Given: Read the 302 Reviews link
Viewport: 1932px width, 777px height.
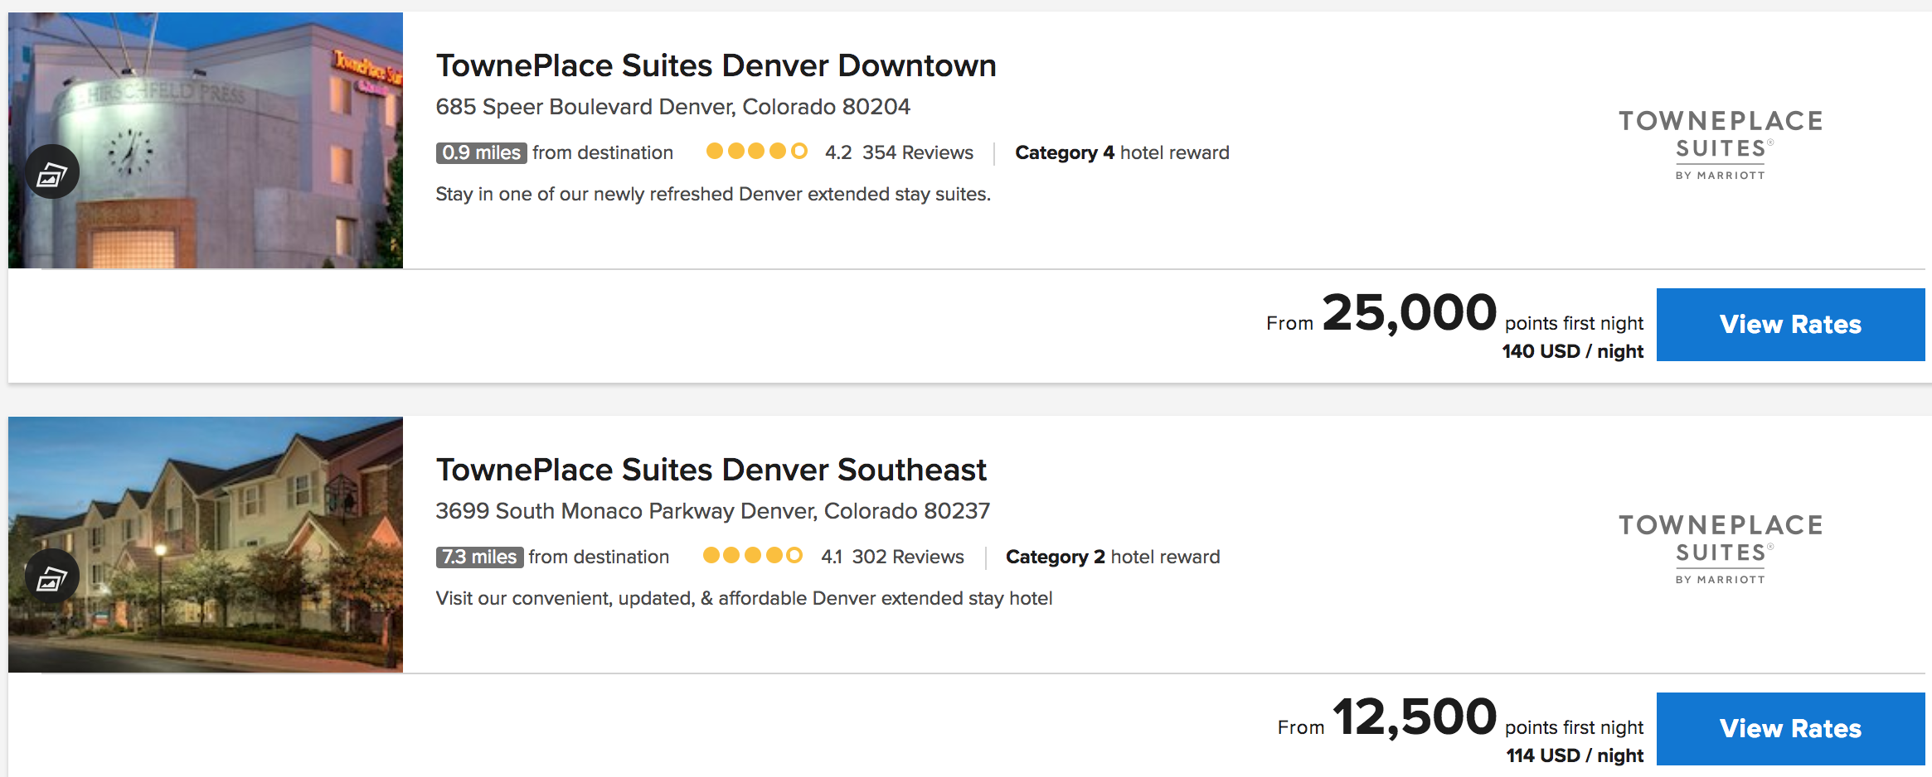Looking at the screenshot, I should tap(908, 557).
